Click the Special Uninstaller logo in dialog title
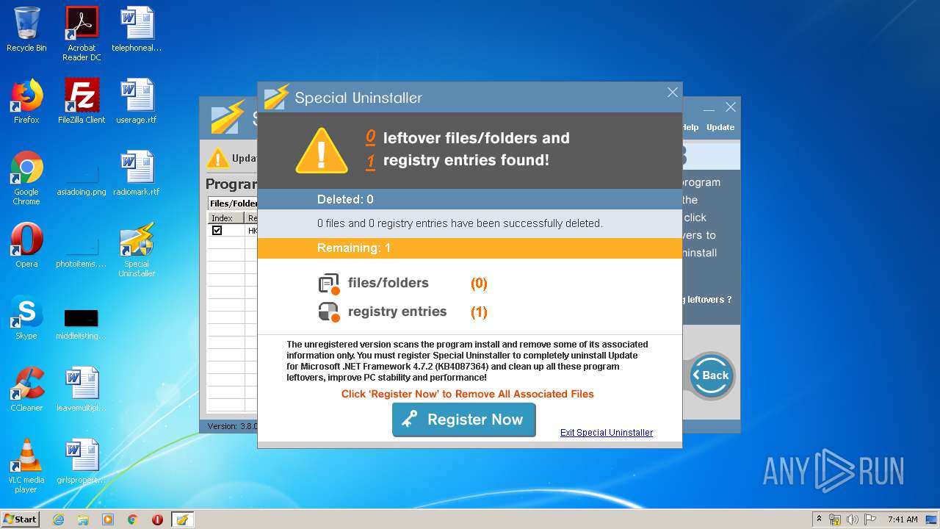The height and width of the screenshot is (529, 940). (x=276, y=97)
